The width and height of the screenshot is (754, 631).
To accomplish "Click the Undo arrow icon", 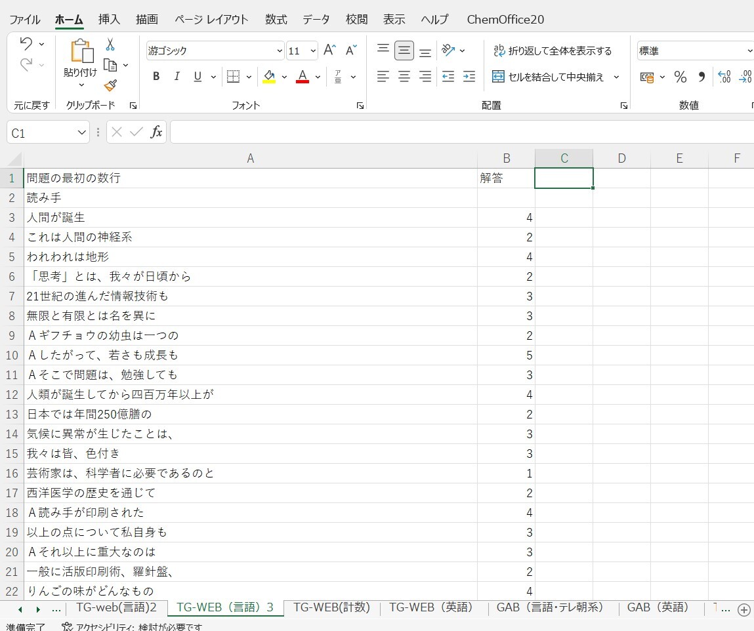I will pyautogui.click(x=26, y=44).
